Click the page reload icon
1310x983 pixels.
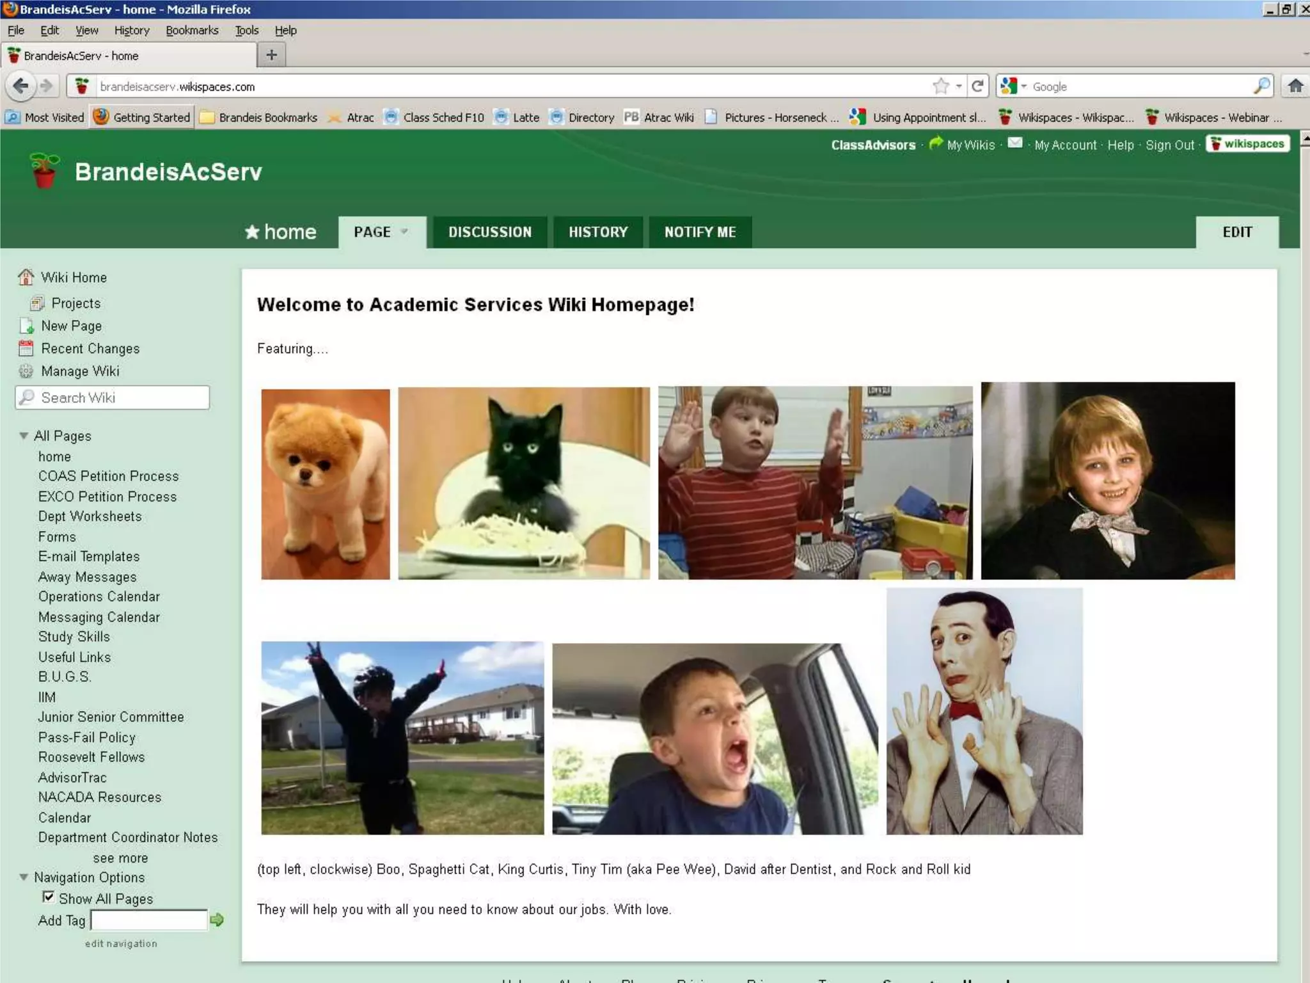977,86
